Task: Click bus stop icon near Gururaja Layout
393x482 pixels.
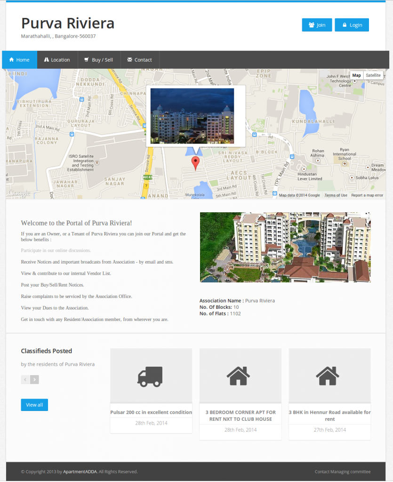Action: click(x=72, y=134)
